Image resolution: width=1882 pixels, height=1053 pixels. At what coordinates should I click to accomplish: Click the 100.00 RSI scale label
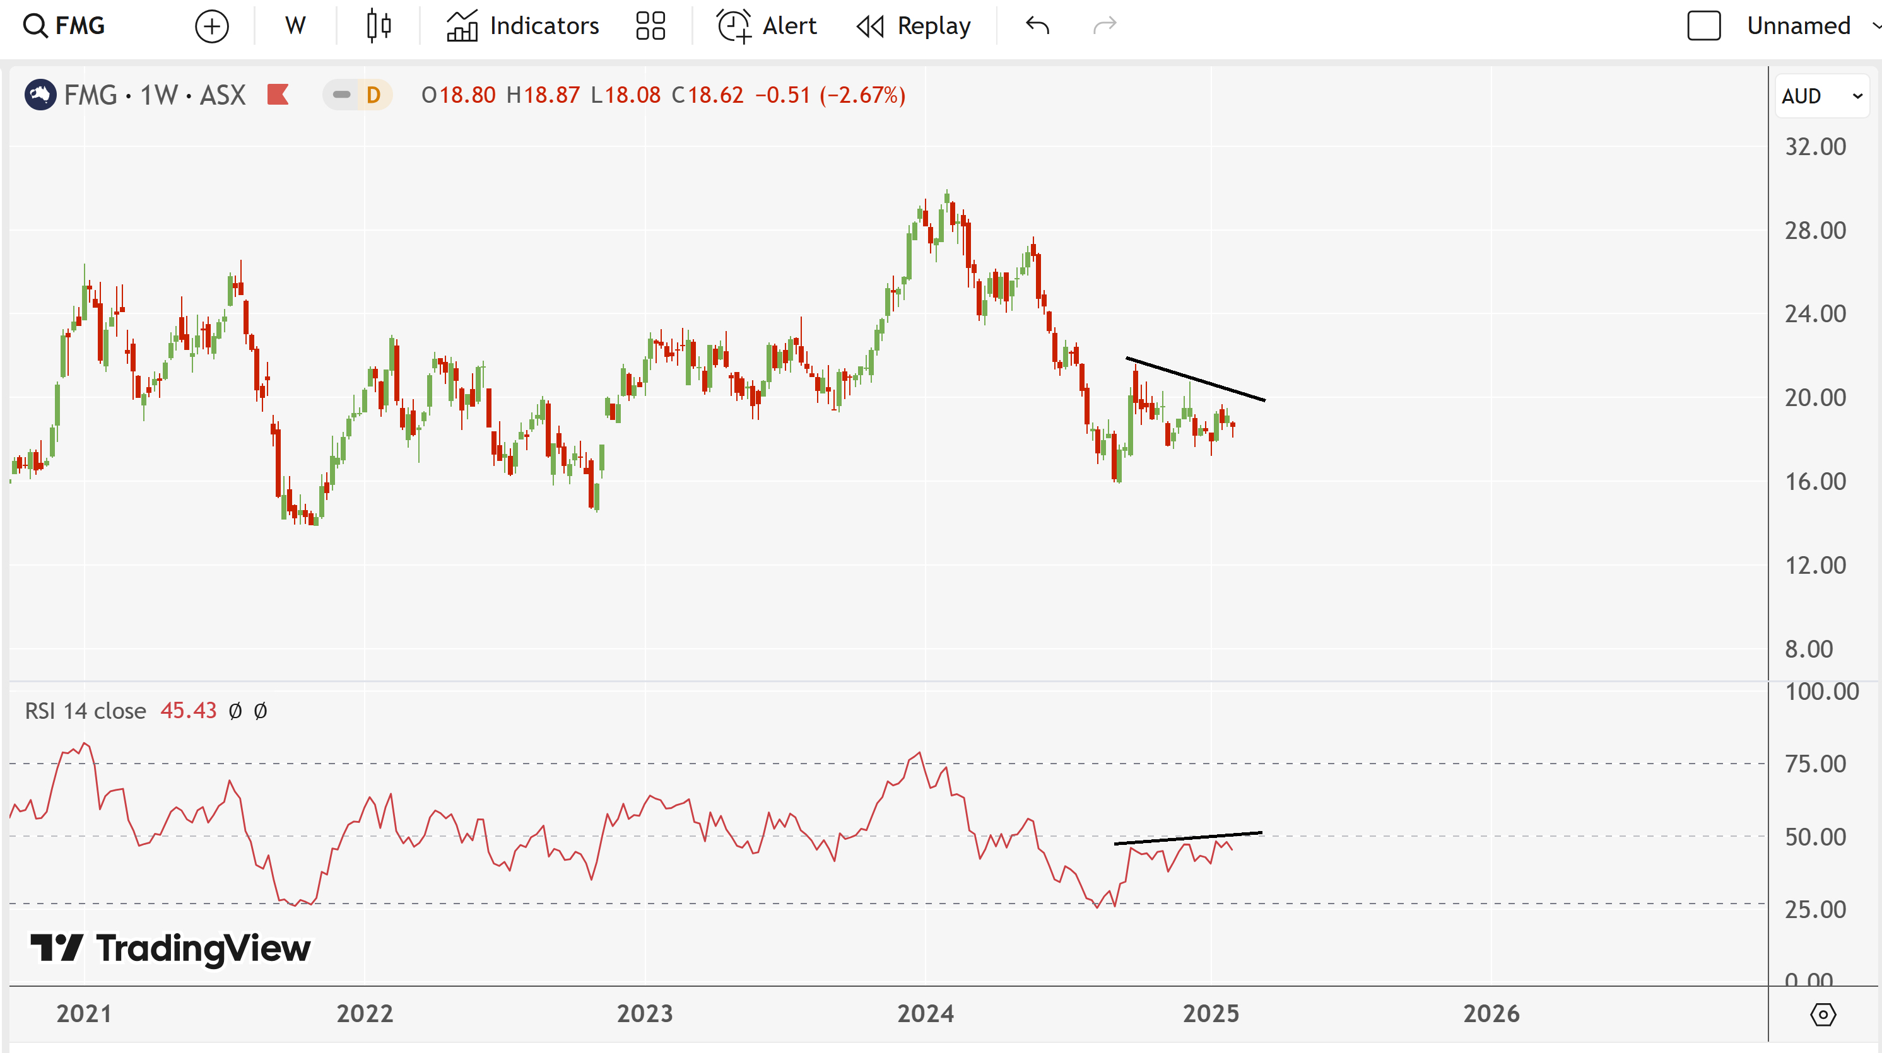pyautogui.click(x=1822, y=692)
